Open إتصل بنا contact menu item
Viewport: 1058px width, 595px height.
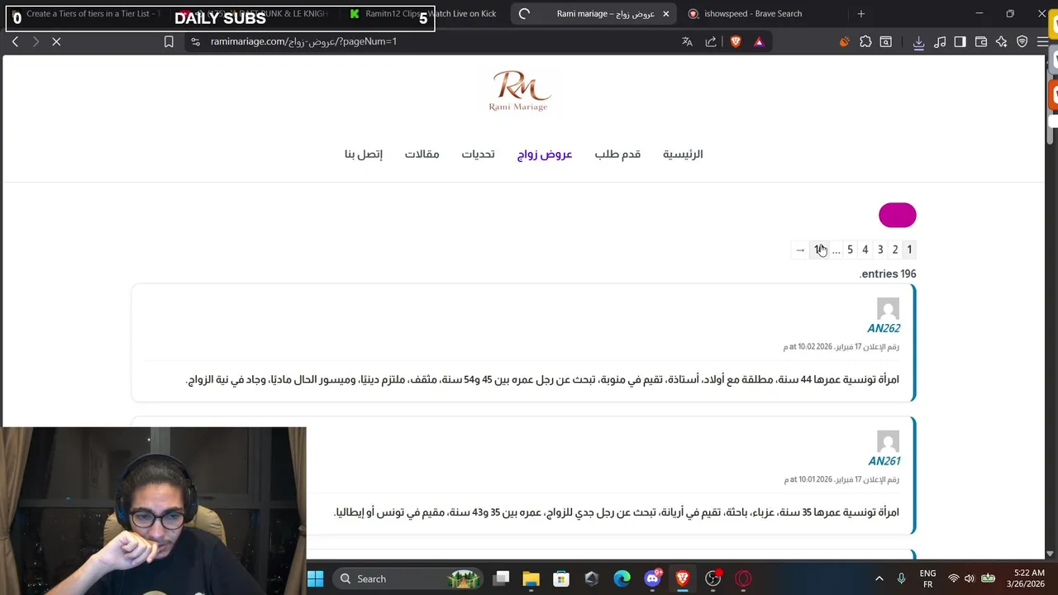(x=364, y=155)
